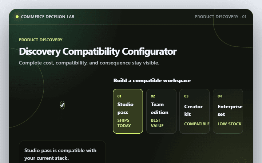Choose the Creator kit card
The width and height of the screenshot is (262, 163).
coord(194,111)
